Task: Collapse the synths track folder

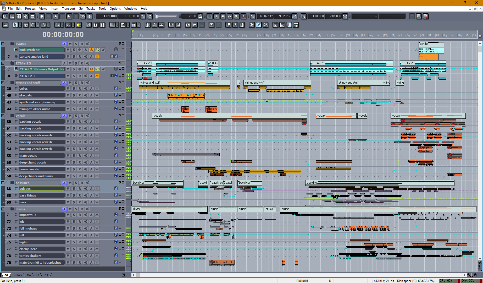Action: 3,44
